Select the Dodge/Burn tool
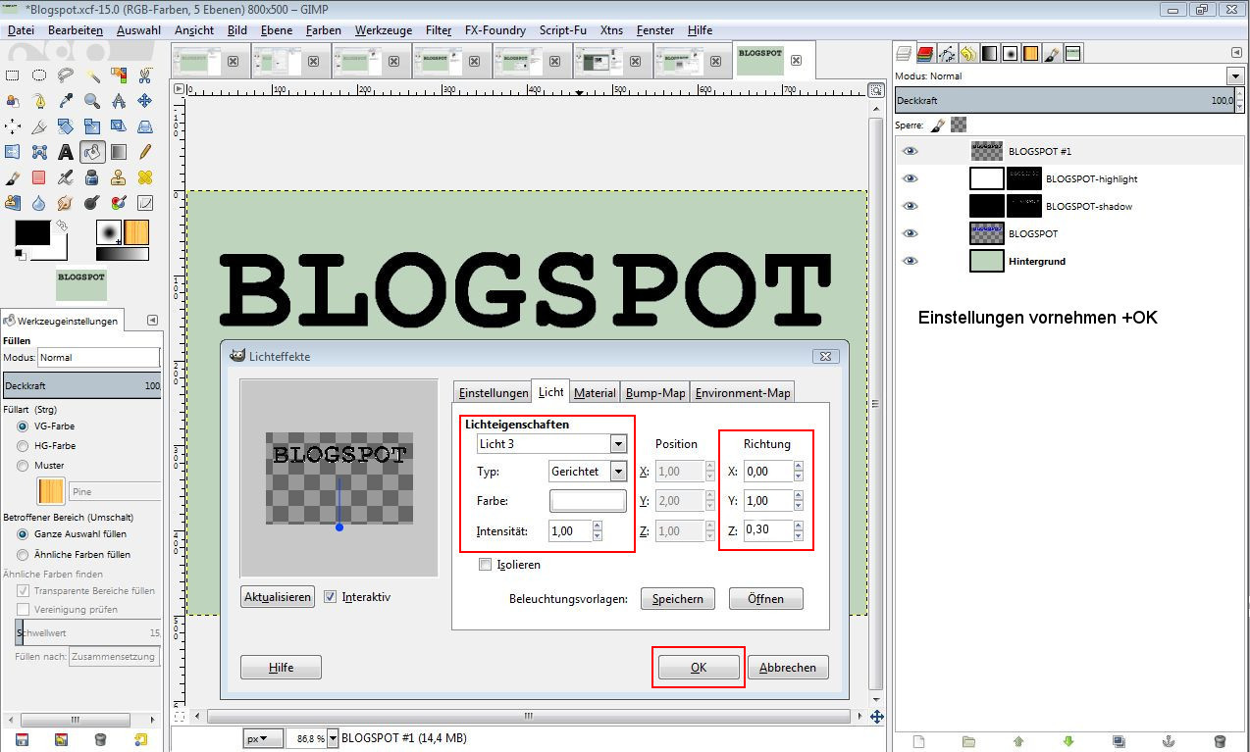The height and width of the screenshot is (752, 1250). click(x=92, y=203)
